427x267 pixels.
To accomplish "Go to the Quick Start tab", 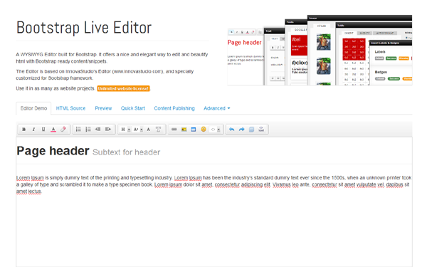I will pyautogui.click(x=133, y=108).
